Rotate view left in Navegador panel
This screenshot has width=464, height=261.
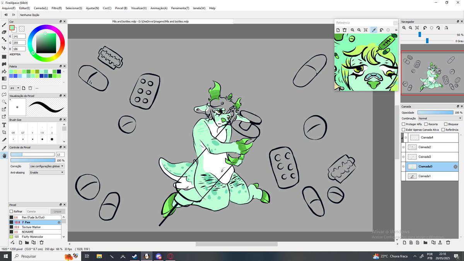coord(425,28)
